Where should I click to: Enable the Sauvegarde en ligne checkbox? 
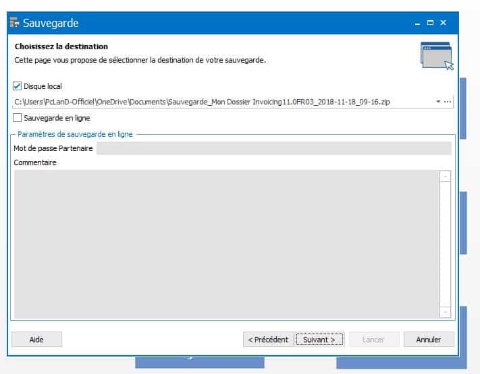click(17, 118)
